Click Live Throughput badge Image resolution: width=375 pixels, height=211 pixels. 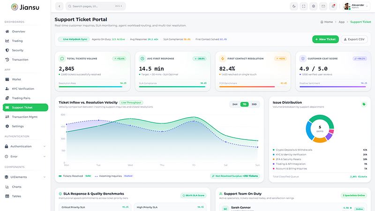pos(131,103)
